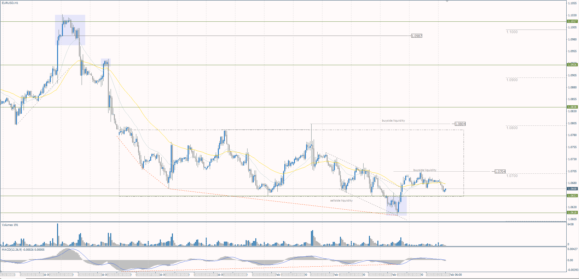Image resolution: width=579 pixels, height=279 pixels.
Task: Click the 2023.02.07 00:00 date marker
Action: (x=148, y=275)
